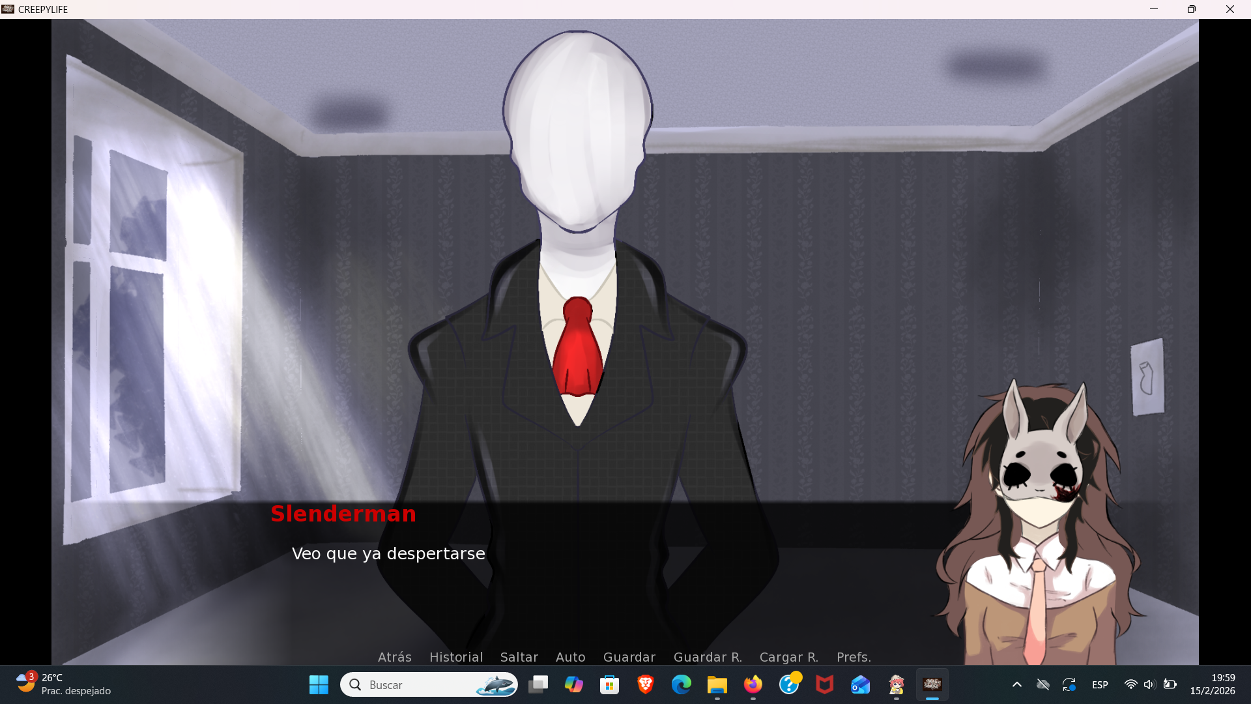
Task: Open Wi-Fi network settings icon
Action: tap(1131, 684)
